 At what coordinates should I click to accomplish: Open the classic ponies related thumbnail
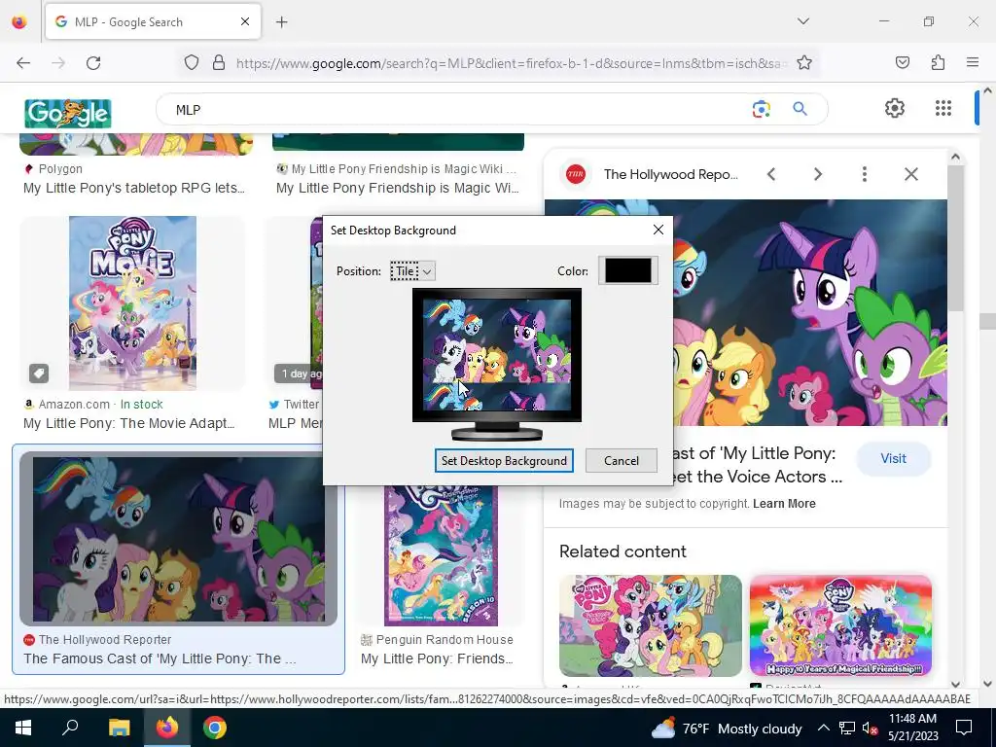coord(651,625)
